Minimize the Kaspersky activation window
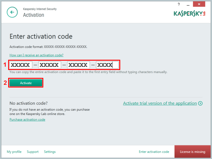Image resolution: width=212 pixels, height=159 pixels. (188, 5)
